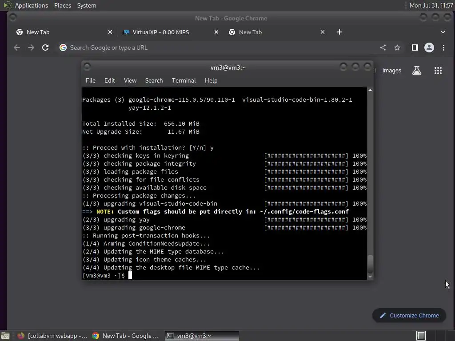Image resolution: width=455 pixels, height=341 pixels.
Task: Click the NOTE: Custom flags line
Action: [216, 212]
